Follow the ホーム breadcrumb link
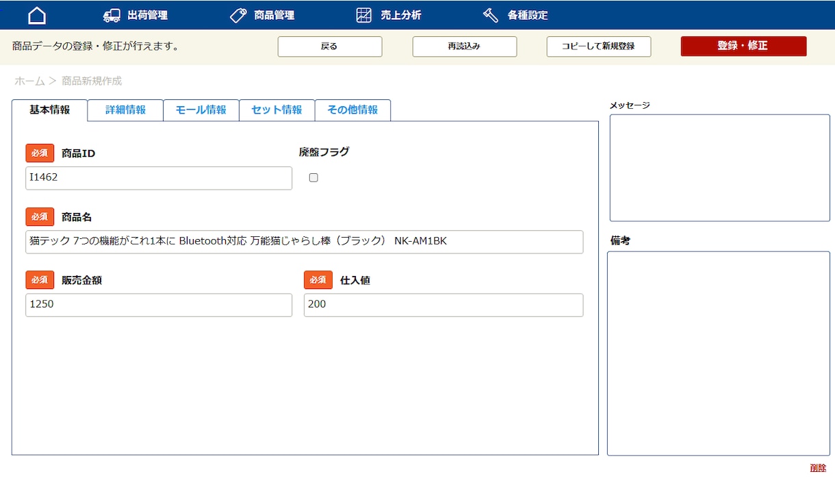This screenshot has height=478, width=835. point(29,81)
